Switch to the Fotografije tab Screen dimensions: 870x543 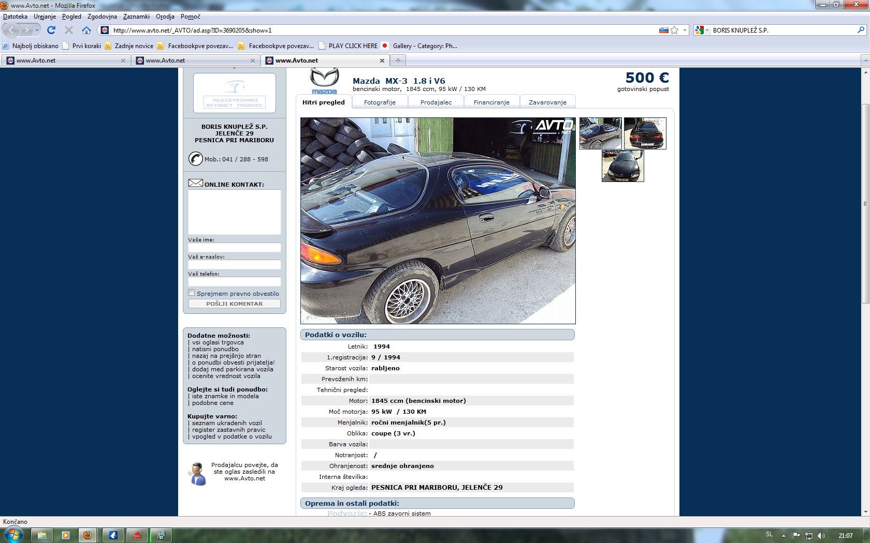coord(380,102)
